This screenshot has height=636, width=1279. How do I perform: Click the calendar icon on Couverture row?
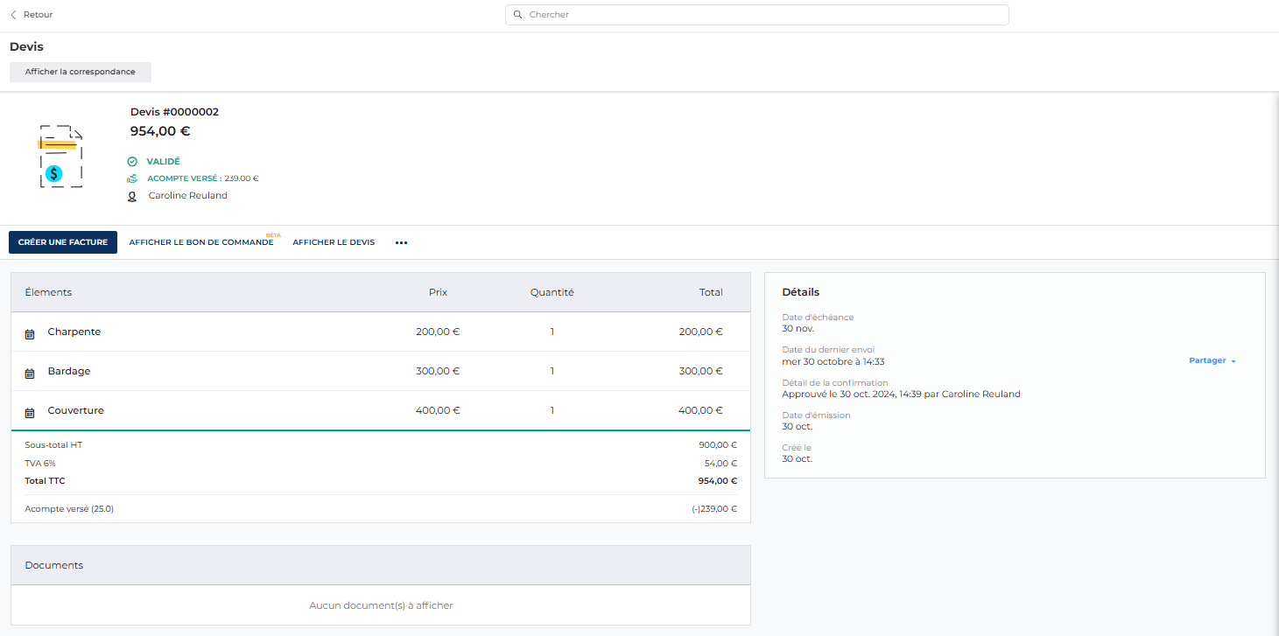tap(30, 413)
